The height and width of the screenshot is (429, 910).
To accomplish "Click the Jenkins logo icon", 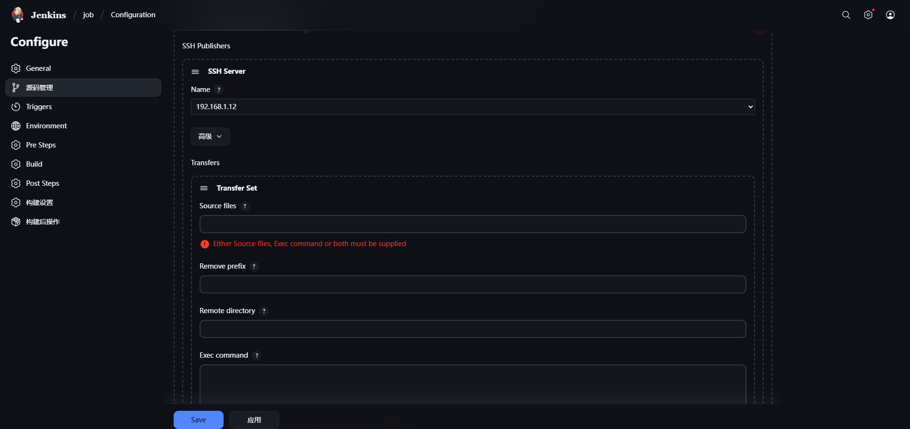I will pyautogui.click(x=18, y=15).
